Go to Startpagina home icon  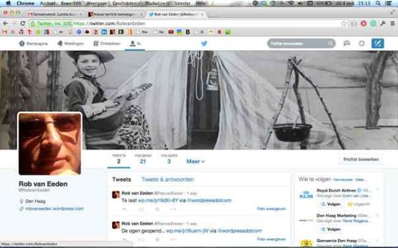[x=22, y=43]
